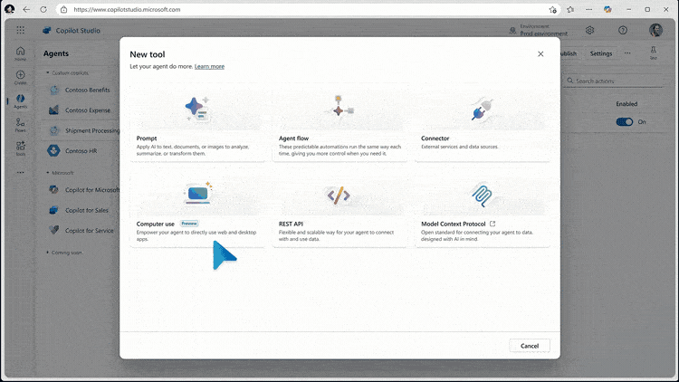Open the Settings tab button
The width and height of the screenshot is (679, 382).
click(601, 53)
